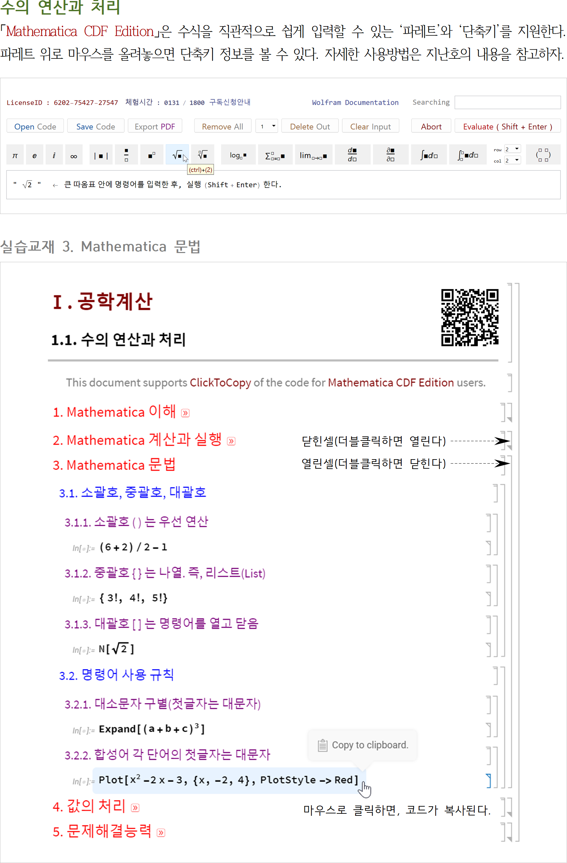This screenshot has height=863, width=567.
Task: Open the output number dropdown next to Delete Out
Action: coord(267,126)
